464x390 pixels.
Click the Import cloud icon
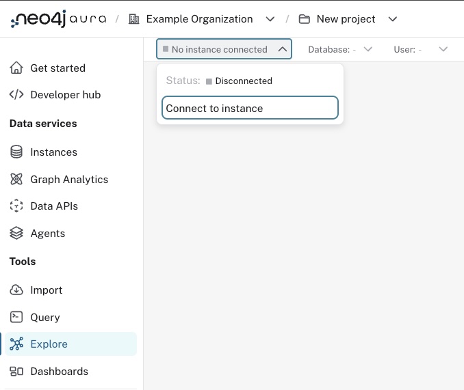(16, 290)
